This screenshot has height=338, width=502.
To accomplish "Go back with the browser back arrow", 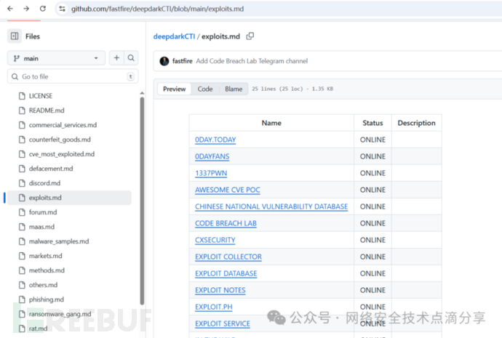I will click(10, 9).
